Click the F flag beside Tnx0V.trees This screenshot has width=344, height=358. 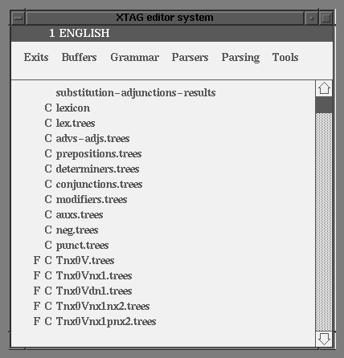[37, 260]
